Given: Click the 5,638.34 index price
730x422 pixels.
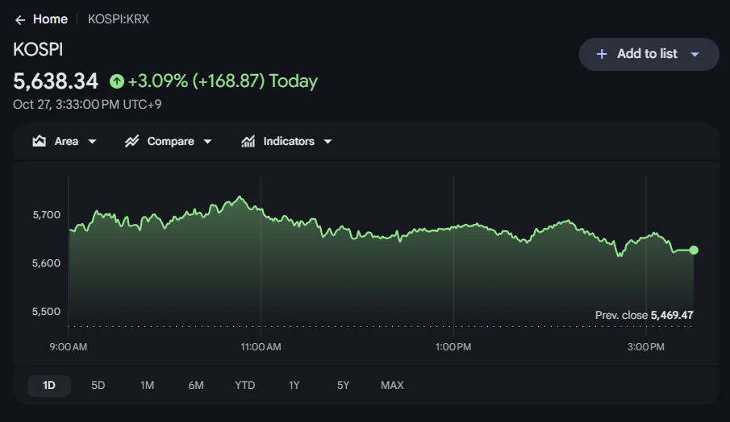Looking at the screenshot, I should pos(56,81).
